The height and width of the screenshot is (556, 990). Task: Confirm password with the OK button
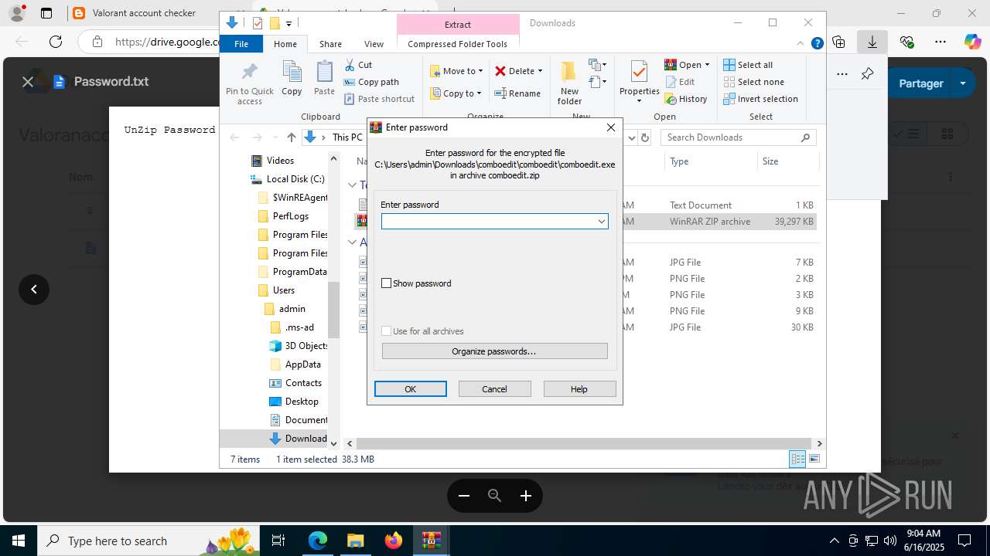pos(411,389)
